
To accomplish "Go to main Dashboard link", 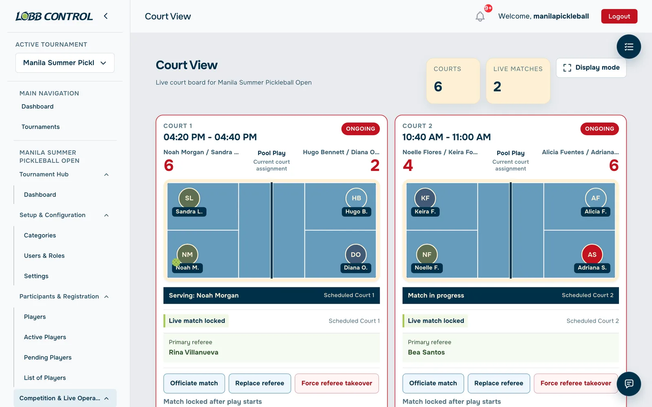I will point(37,106).
